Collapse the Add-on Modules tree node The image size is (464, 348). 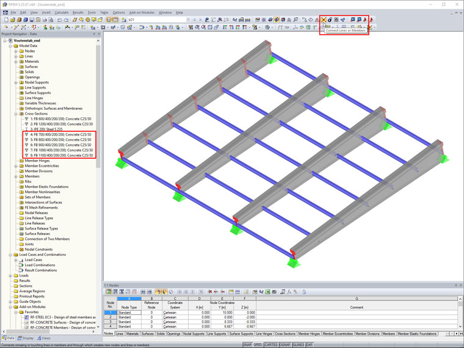tap(10, 307)
